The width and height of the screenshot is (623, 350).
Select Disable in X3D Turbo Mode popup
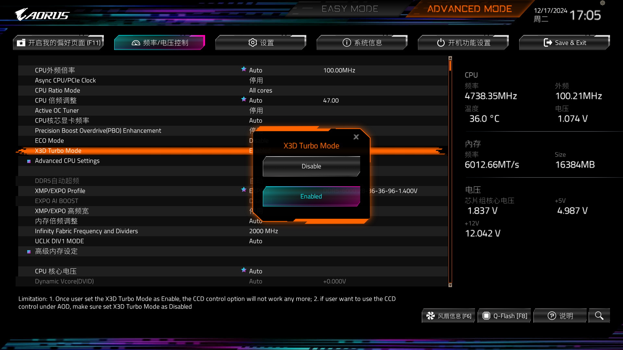tap(311, 166)
